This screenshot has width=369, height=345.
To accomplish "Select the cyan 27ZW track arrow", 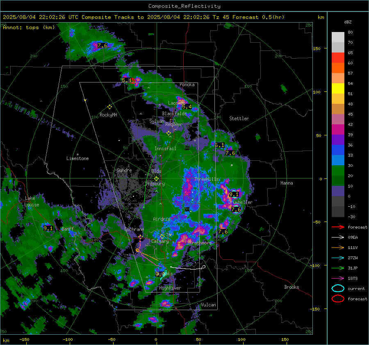I will coord(338,258).
